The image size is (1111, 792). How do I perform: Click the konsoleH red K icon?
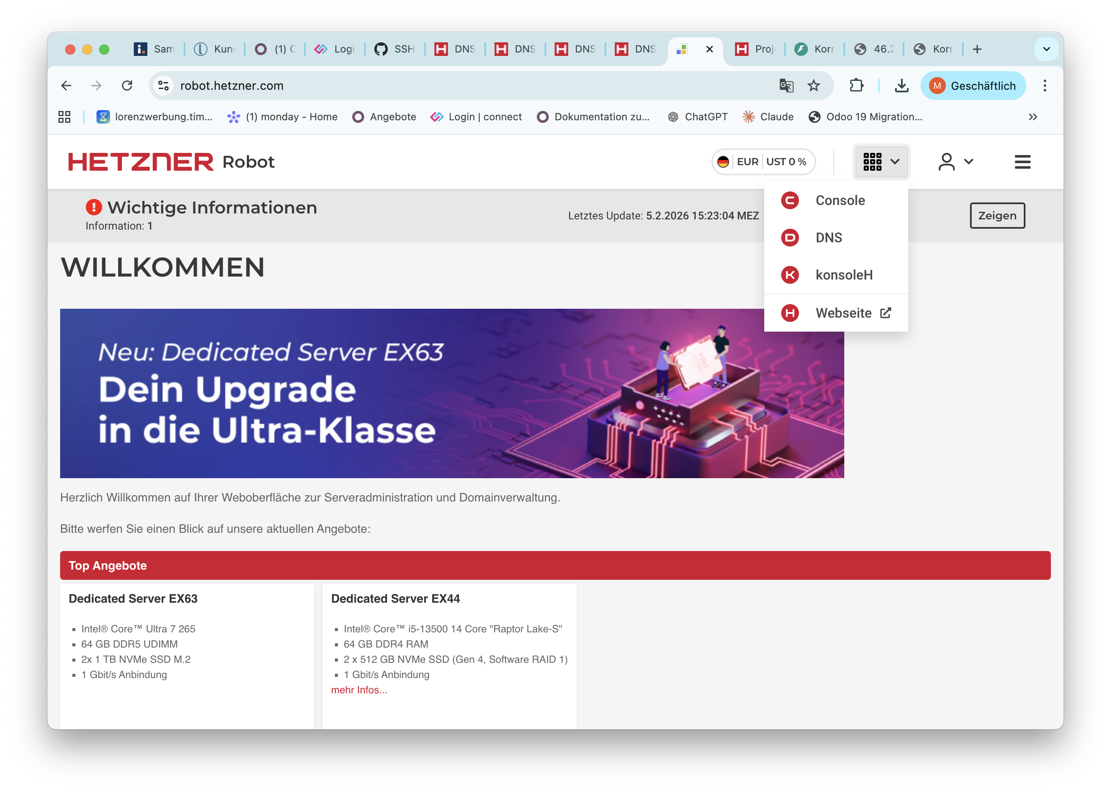pyautogui.click(x=790, y=275)
